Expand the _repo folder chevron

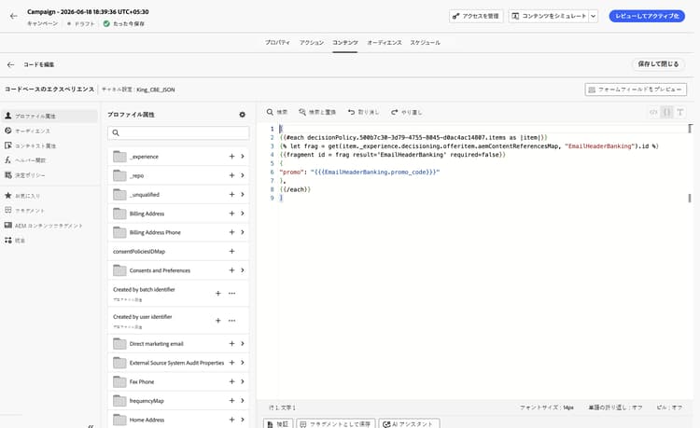click(243, 175)
